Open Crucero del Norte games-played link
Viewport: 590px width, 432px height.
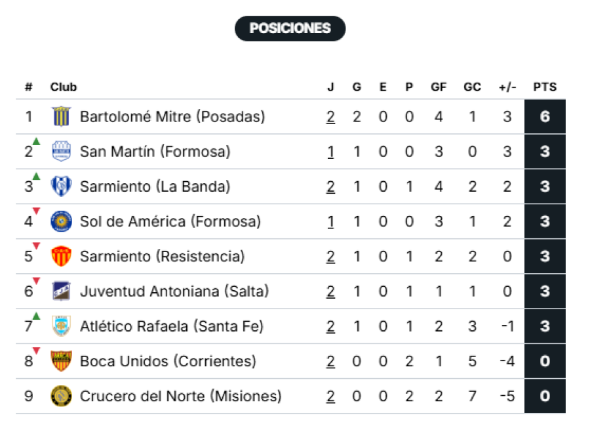click(x=330, y=396)
